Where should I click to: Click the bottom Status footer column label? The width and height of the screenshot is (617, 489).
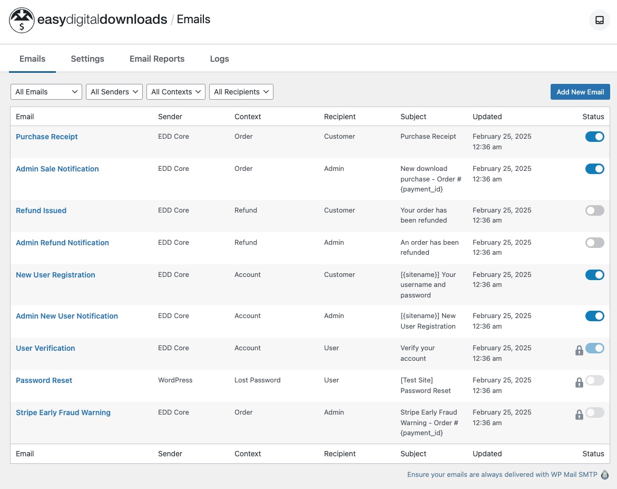tap(593, 454)
